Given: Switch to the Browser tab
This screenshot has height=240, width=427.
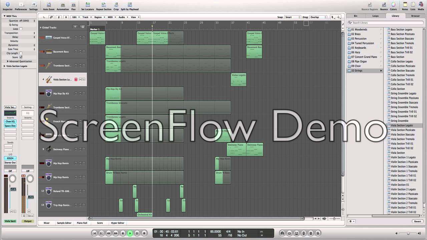Looking at the screenshot, I should (x=415, y=16).
